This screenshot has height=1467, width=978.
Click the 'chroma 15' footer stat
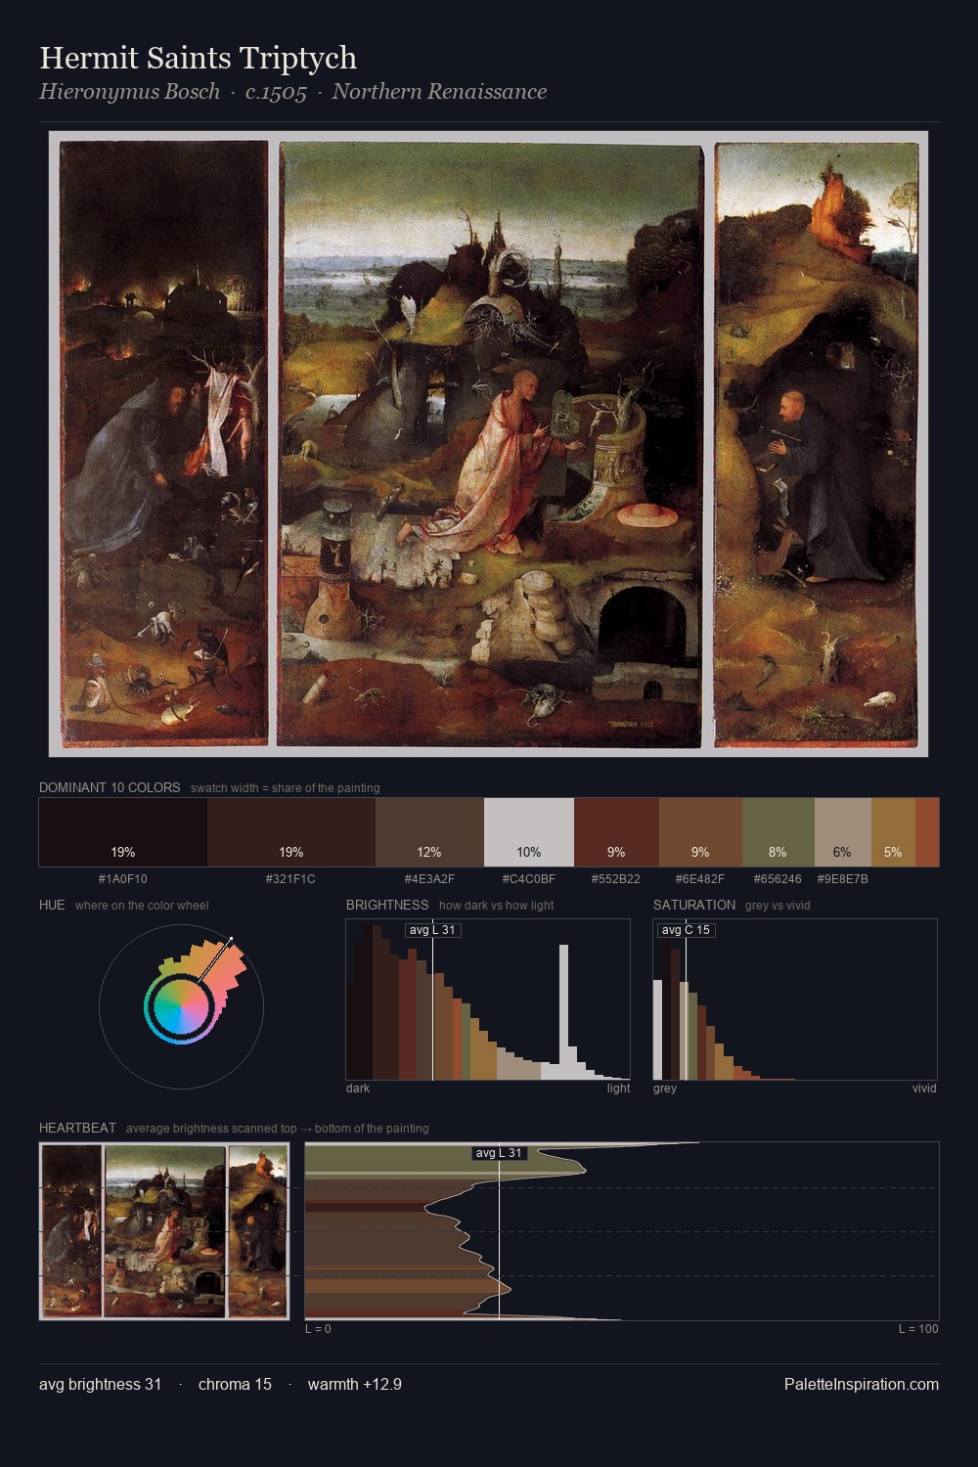pos(235,1384)
